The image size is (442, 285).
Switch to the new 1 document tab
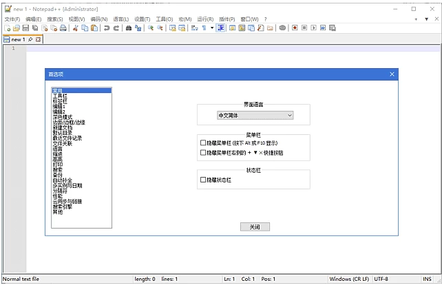click(18, 40)
